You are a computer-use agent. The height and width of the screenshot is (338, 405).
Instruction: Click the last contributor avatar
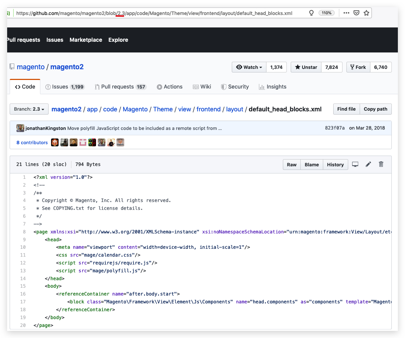pyautogui.click(x=120, y=142)
